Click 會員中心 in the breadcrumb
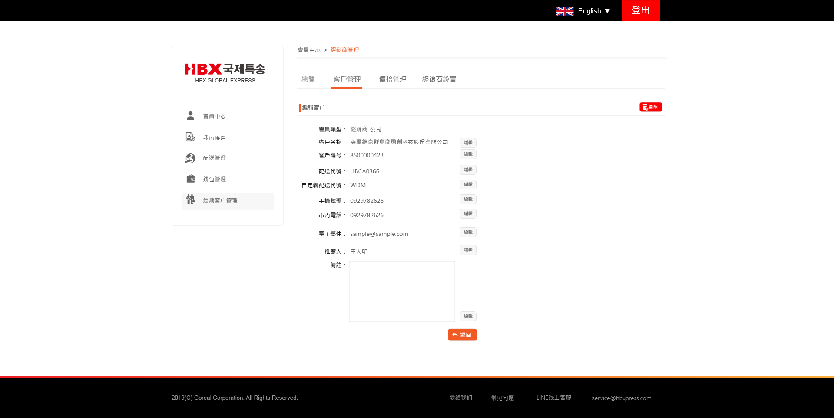The image size is (834, 418). (309, 50)
